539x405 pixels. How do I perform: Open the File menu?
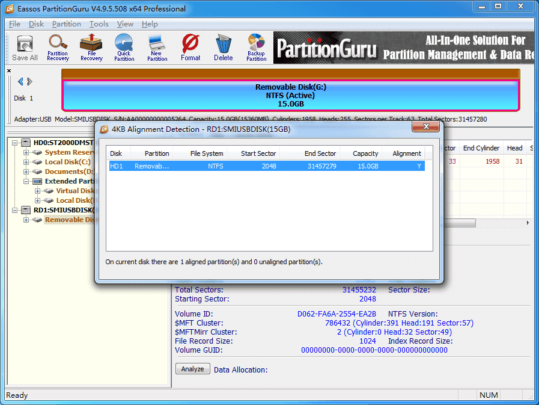14,24
